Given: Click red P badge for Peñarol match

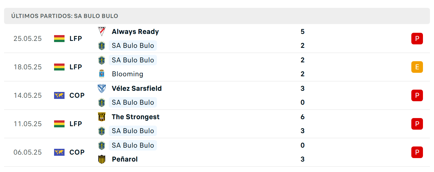Looking at the screenshot, I should point(417,152).
